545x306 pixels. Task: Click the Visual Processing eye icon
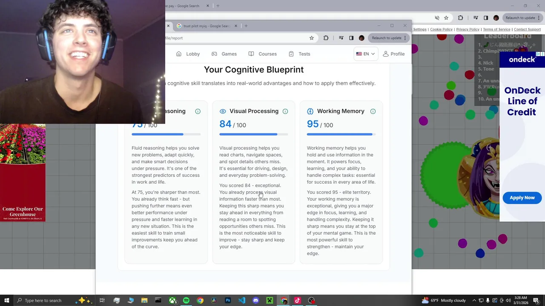pos(223,111)
